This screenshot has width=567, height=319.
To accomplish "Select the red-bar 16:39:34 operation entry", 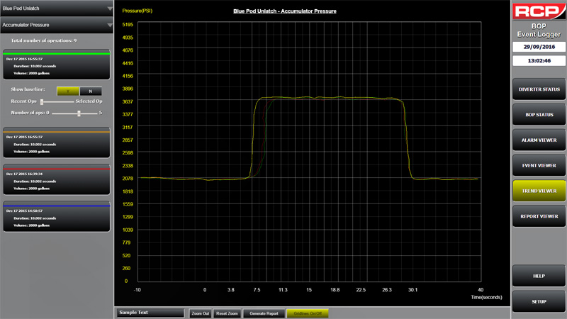I will pos(57,180).
